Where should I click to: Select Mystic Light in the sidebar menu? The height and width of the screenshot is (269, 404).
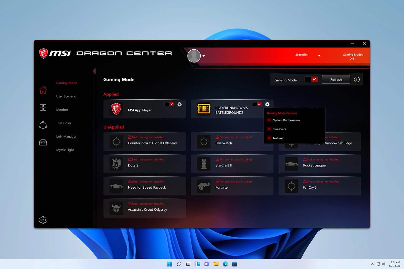click(x=65, y=150)
